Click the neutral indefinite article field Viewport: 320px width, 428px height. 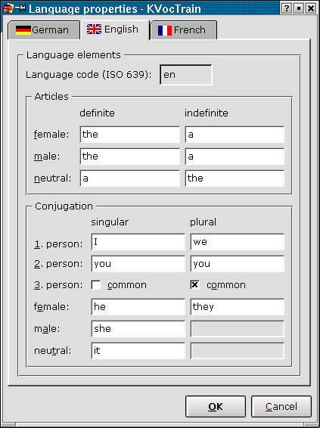click(x=235, y=178)
